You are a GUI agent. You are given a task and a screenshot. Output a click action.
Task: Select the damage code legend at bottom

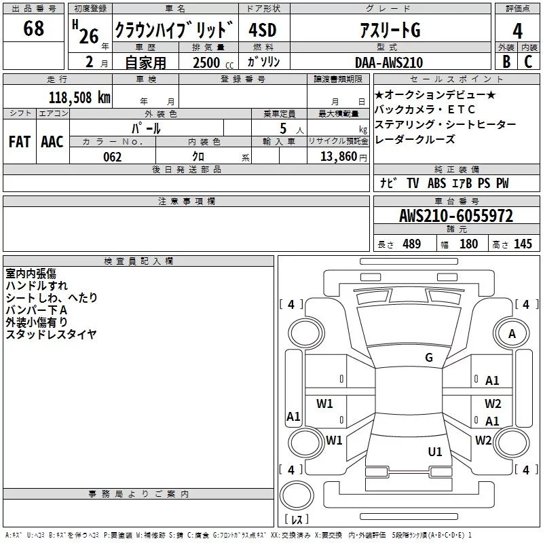coord(239,535)
